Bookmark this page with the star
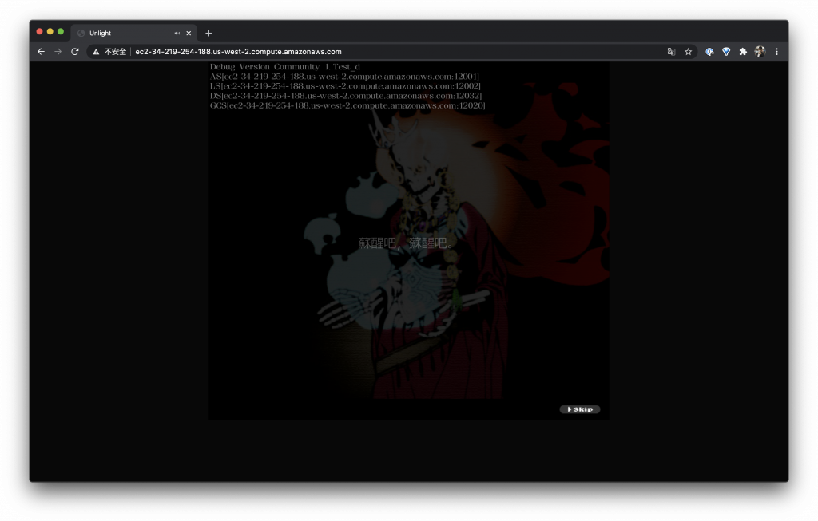This screenshot has height=521, width=818. (x=688, y=52)
